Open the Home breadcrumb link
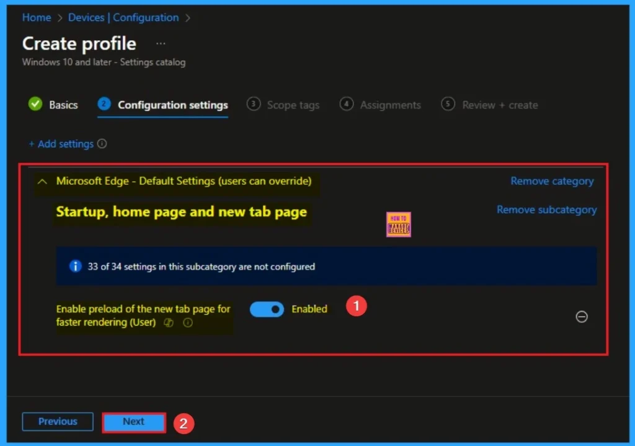635x446 pixels. click(x=37, y=17)
